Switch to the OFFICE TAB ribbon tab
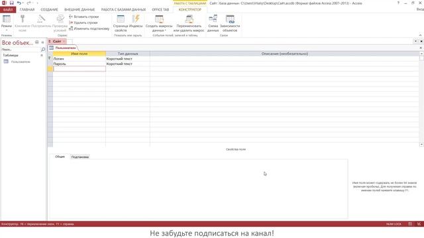424x238 pixels. pyautogui.click(x=160, y=9)
